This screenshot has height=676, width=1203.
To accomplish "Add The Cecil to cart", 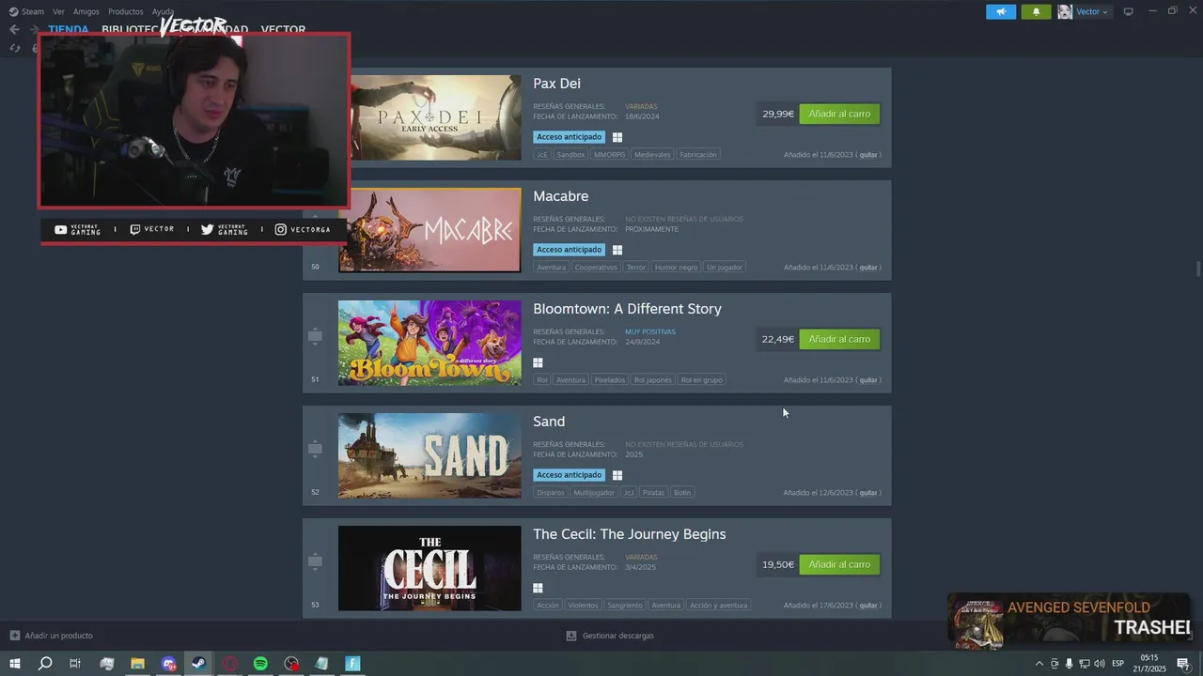I will coord(839,564).
